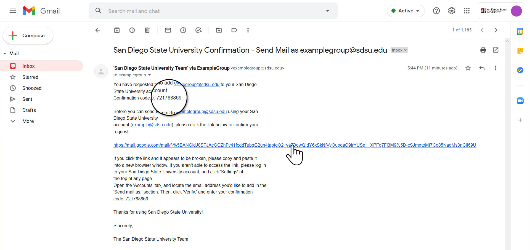Image resolution: width=530 pixels, height=250 pixels.
Task: Open Google Calendar side panel
Action: click(520, 32)
